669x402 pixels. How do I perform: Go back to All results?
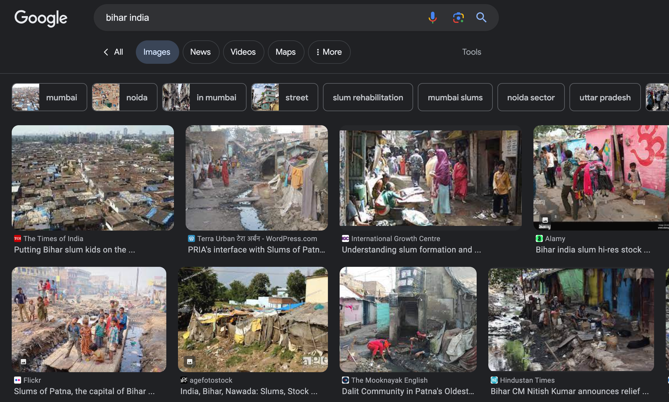coord(114,52)
